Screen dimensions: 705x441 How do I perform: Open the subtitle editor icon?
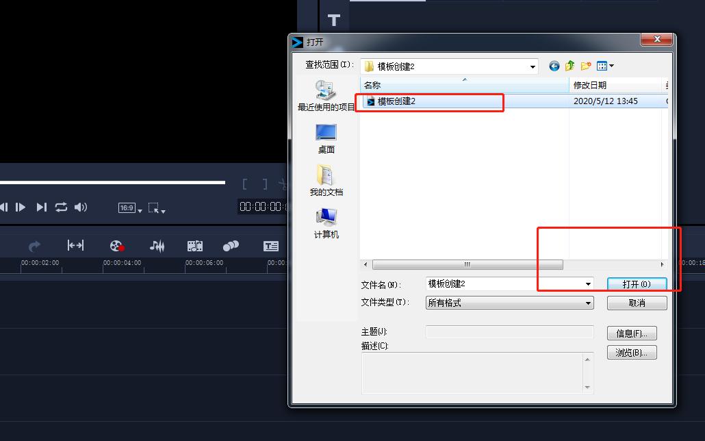(x=271, y=246)
